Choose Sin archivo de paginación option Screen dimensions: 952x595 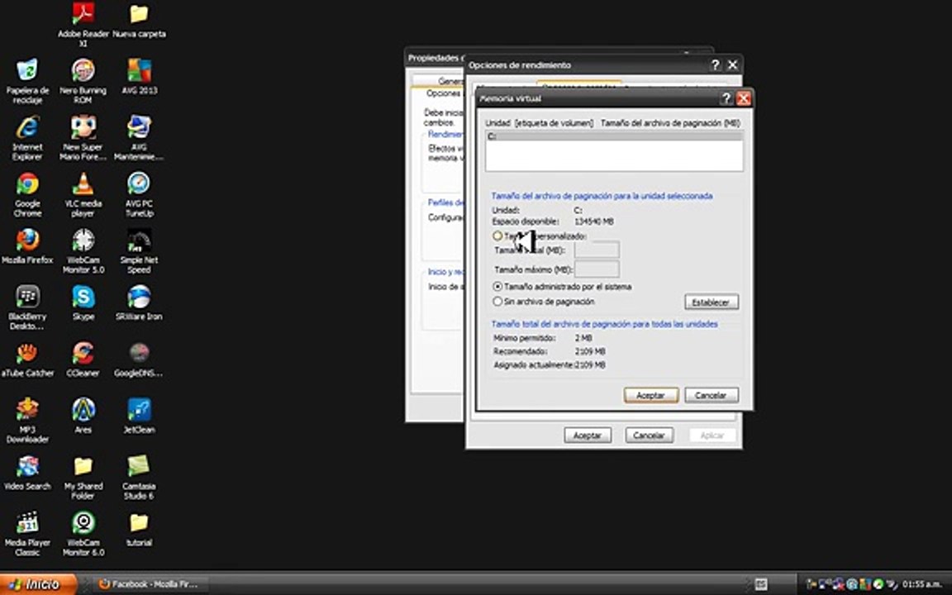pyautogui.click(x=497, y=301)
